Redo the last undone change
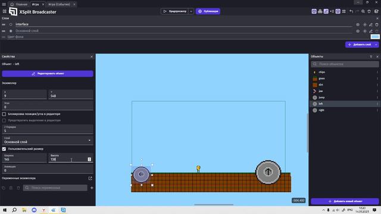This screenshot has width=381, height=214. coord(357,11)
